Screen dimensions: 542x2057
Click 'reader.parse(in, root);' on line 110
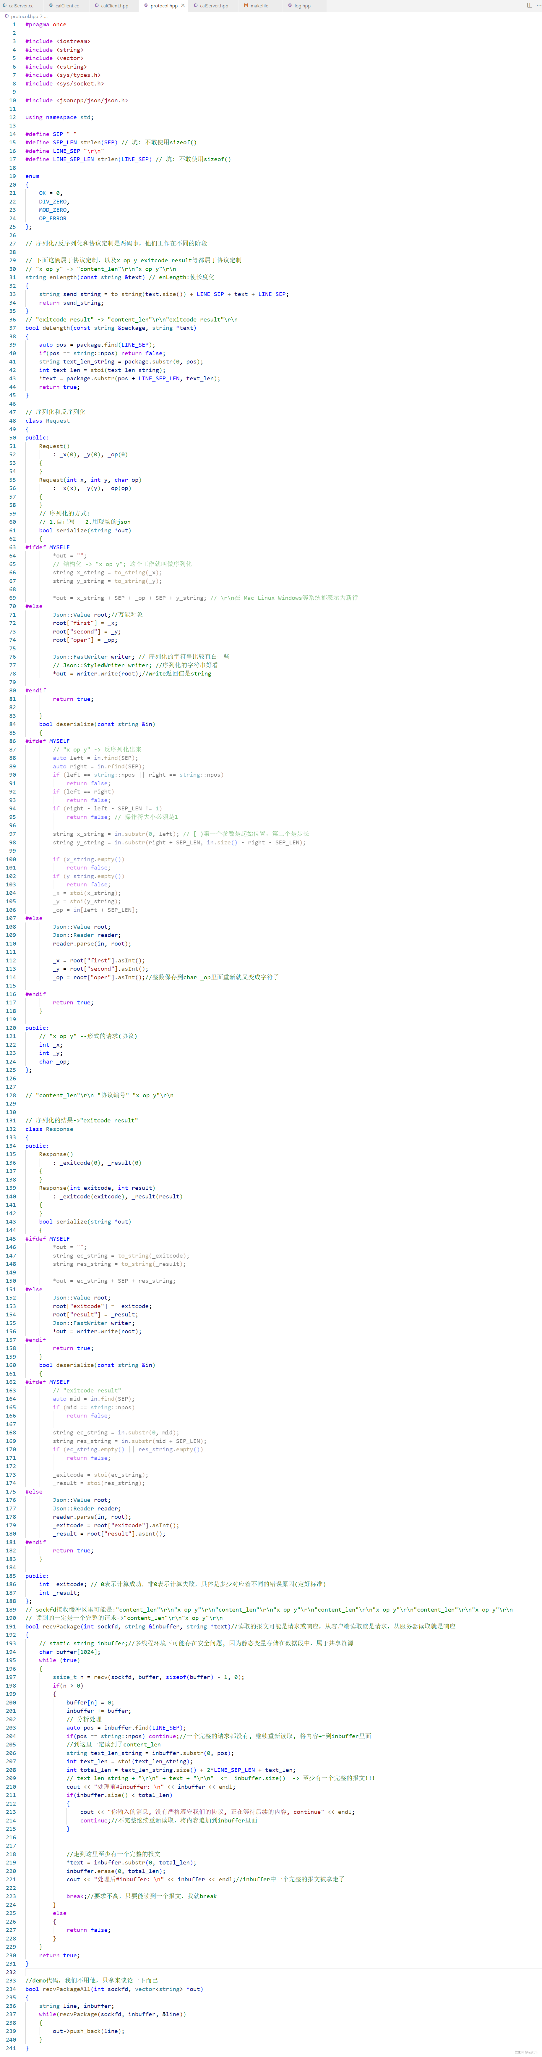coord(92,944)
